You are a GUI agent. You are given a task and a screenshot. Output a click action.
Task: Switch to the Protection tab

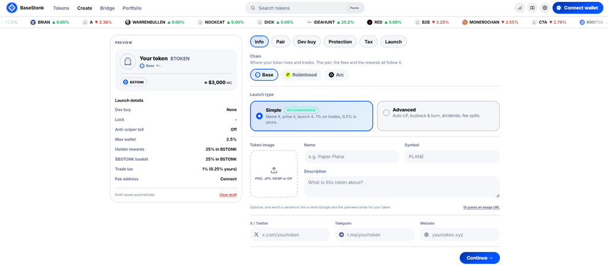pos(340,42)
